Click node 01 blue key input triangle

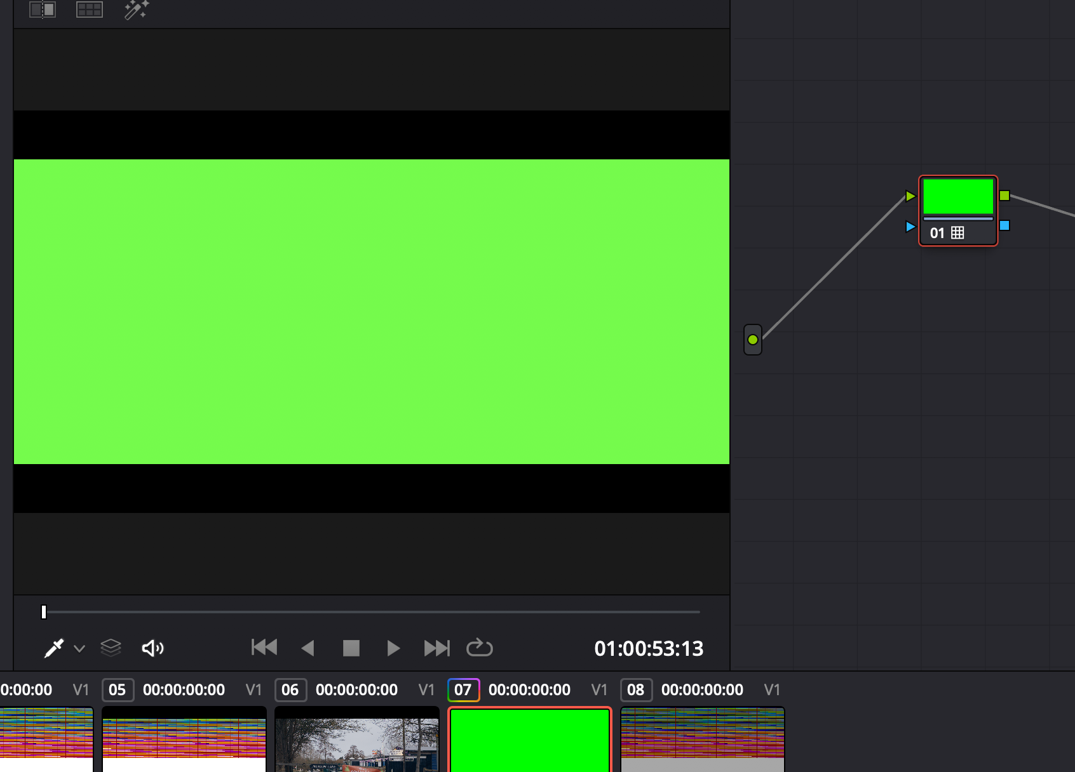910,227
